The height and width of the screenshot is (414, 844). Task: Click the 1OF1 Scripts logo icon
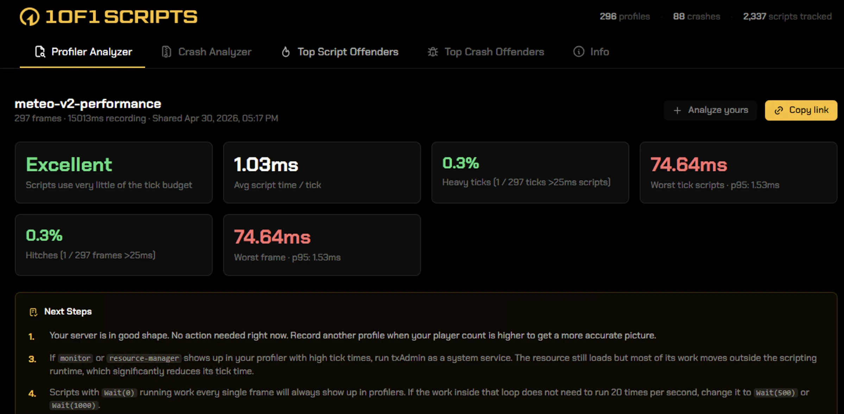click(30, 17)
